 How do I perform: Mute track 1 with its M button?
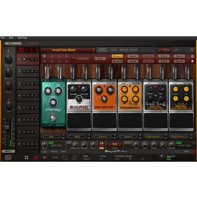click(x=32, y=59)
